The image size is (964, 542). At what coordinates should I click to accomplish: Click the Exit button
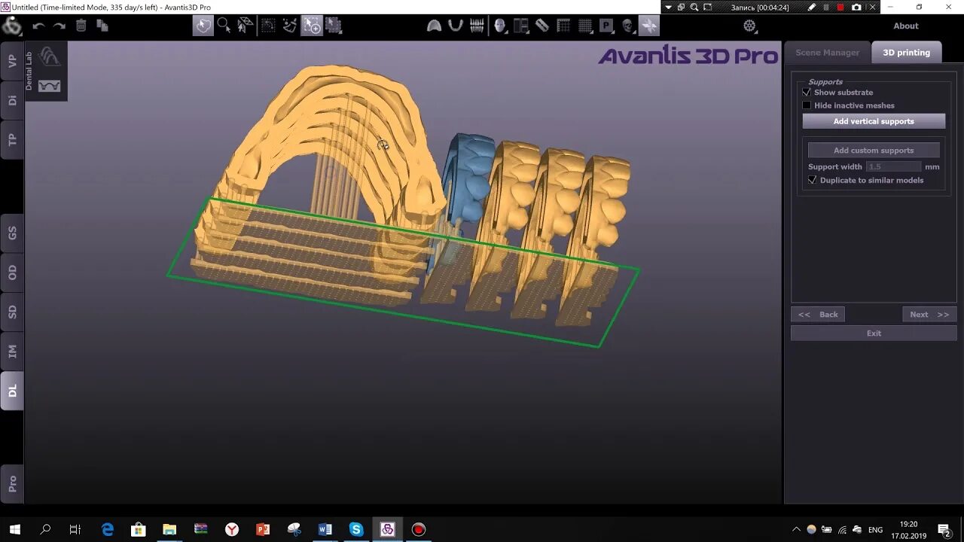click(873, 333)
